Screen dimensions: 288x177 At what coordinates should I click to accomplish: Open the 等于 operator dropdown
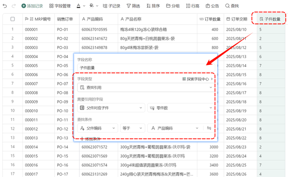133,128
